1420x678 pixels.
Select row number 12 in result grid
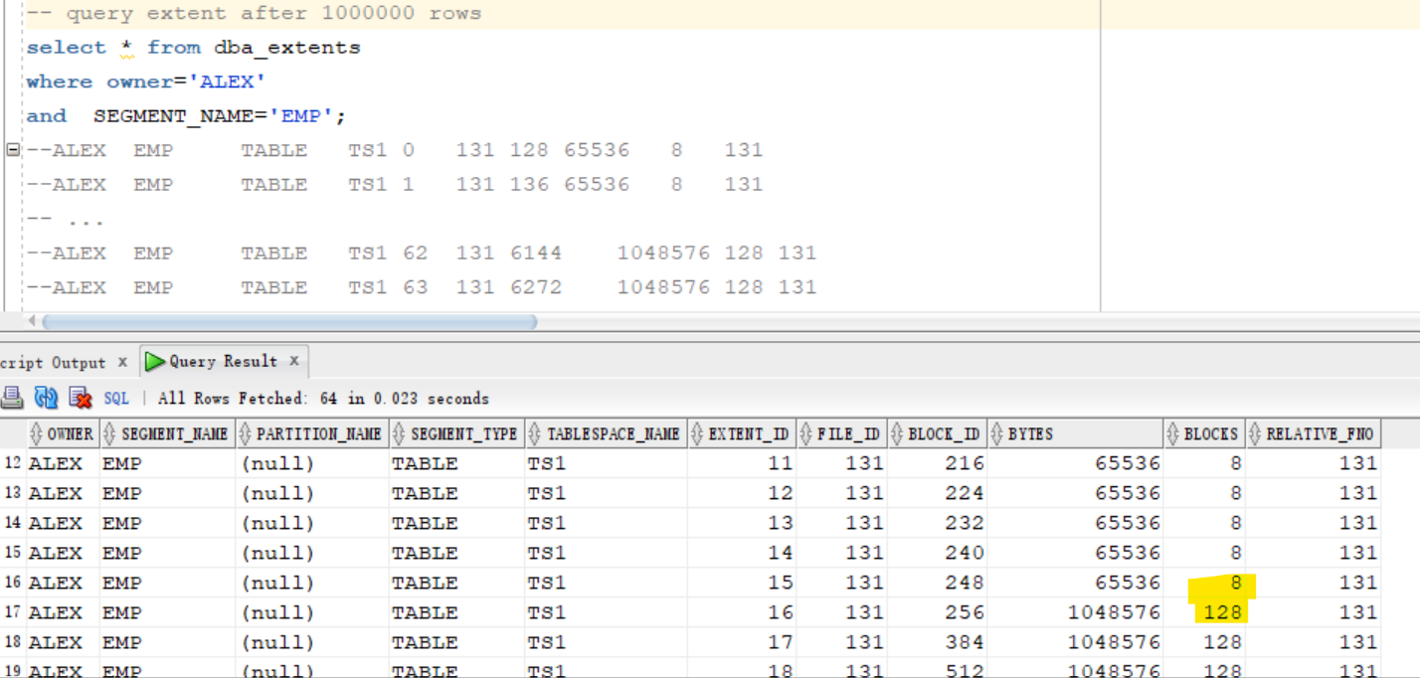point(13,463)
